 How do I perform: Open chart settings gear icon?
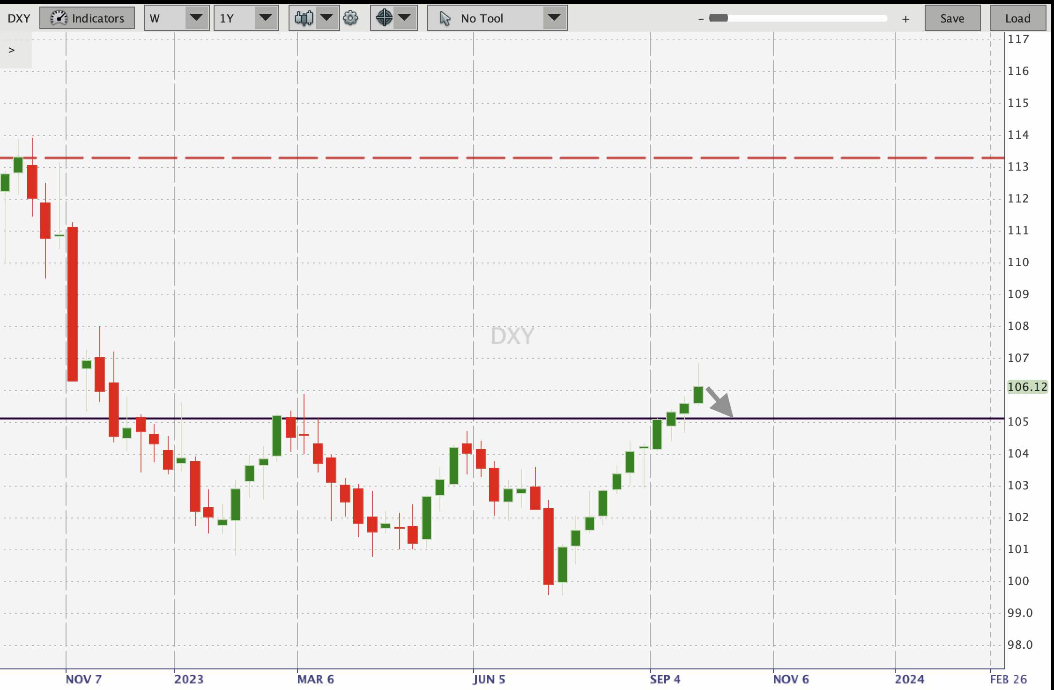click(350, 18)
